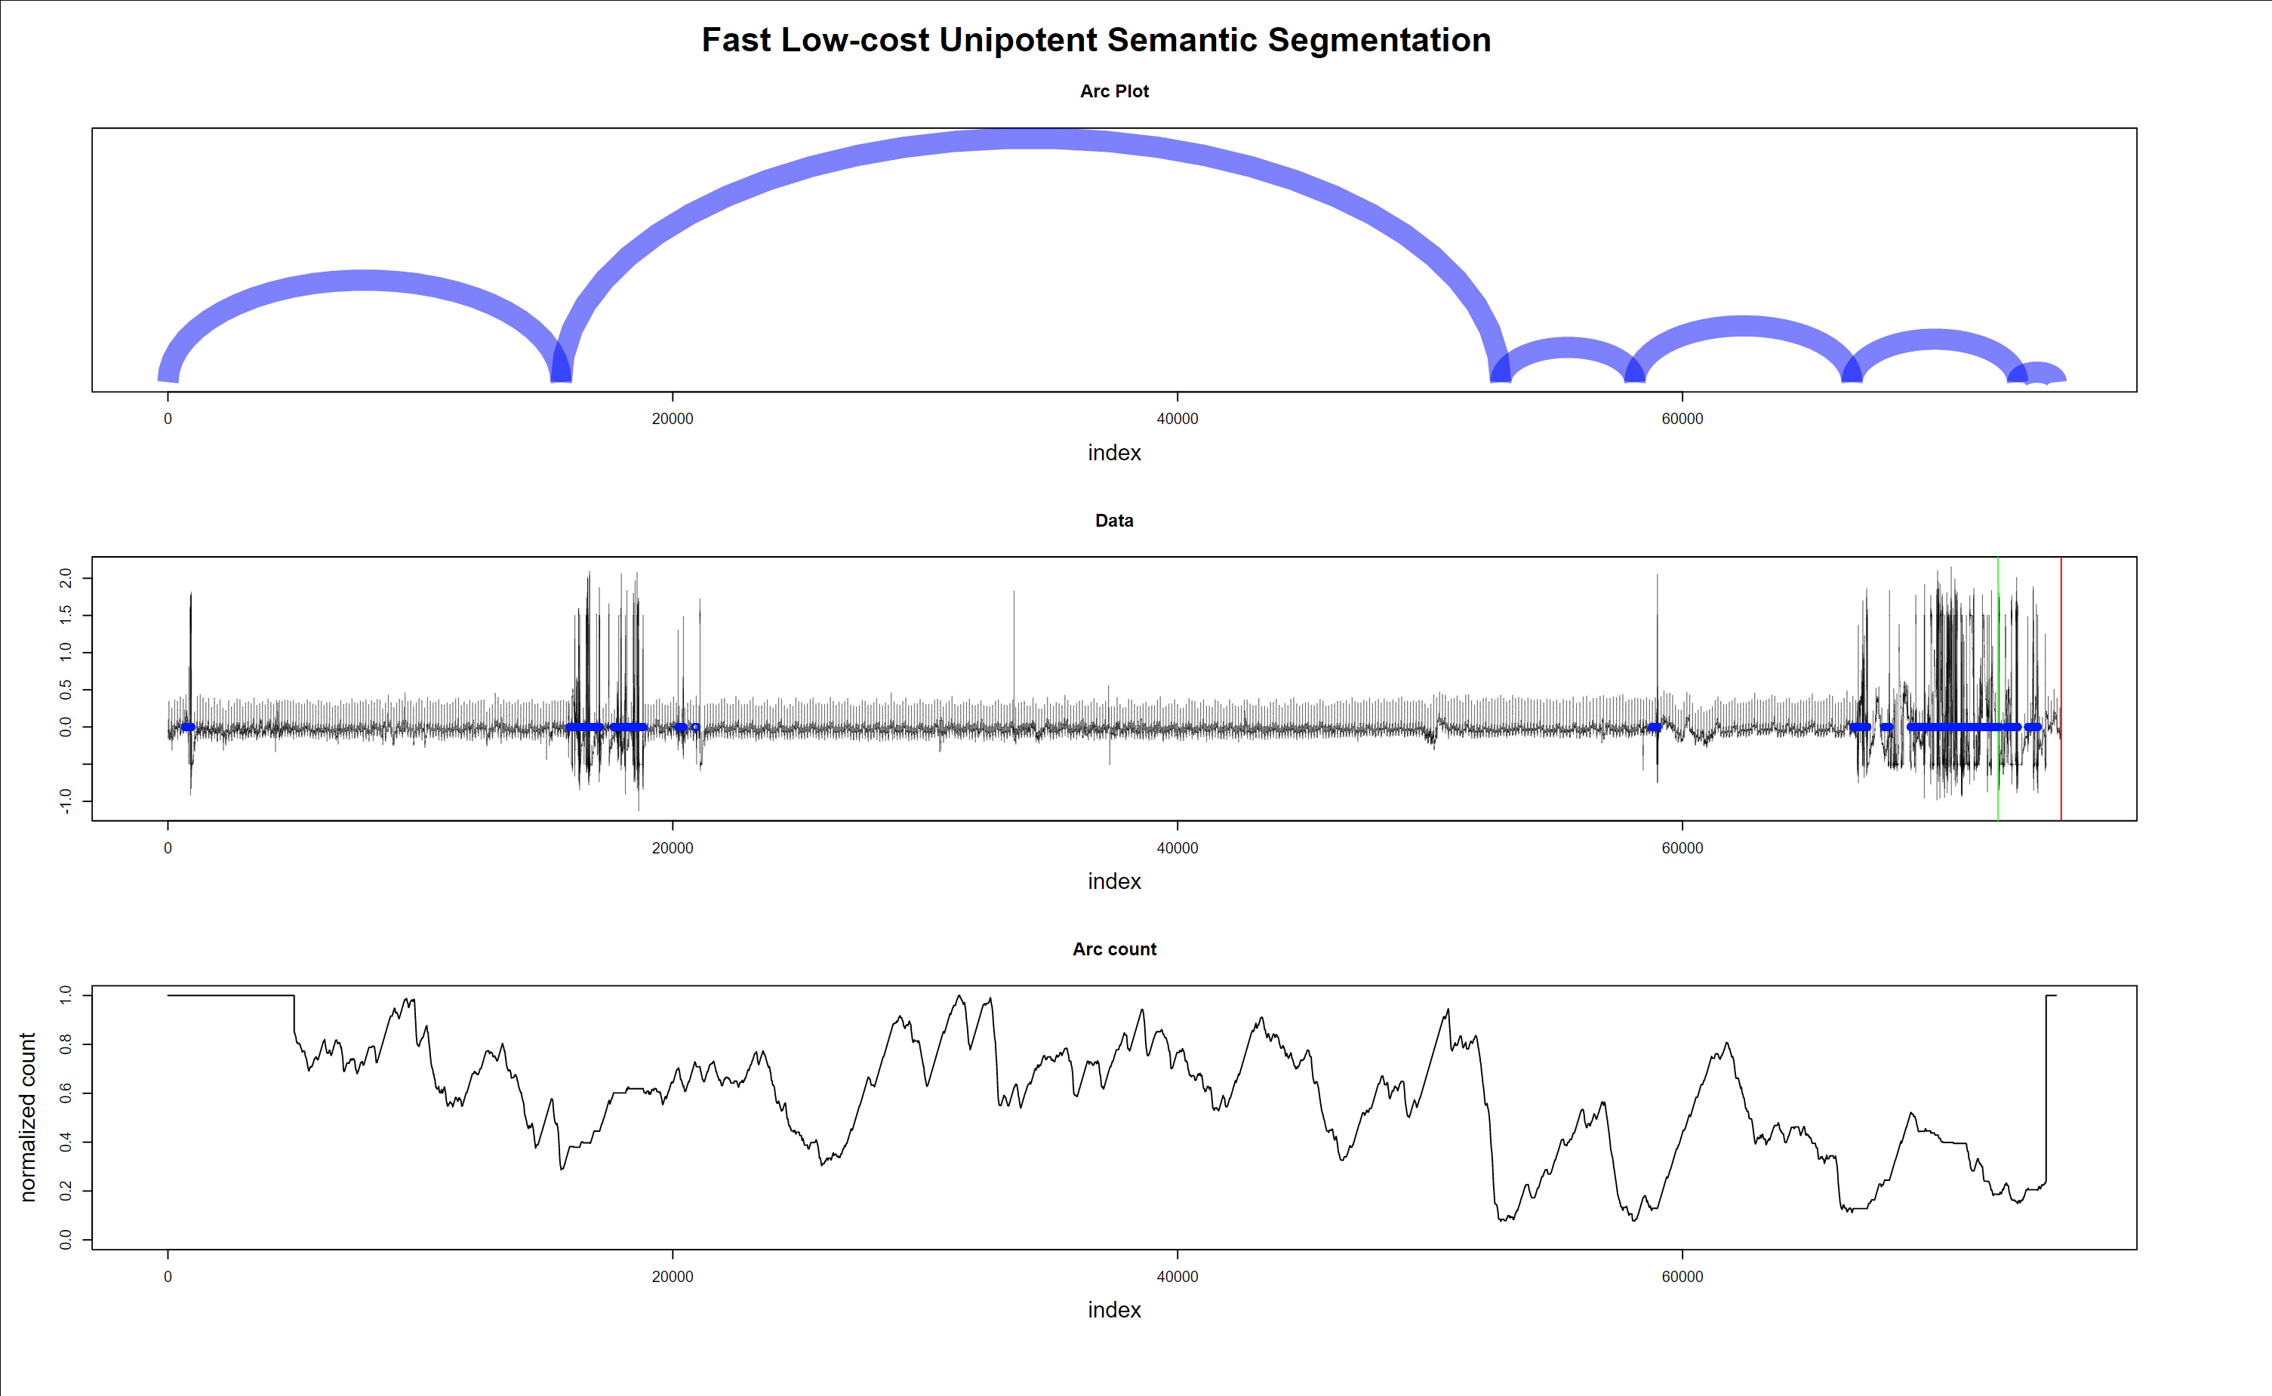This screenshot has width=2272, height=1396.
Task: Click the '40000' tick label under the Data plot
Action: (x=1178, y=847)
